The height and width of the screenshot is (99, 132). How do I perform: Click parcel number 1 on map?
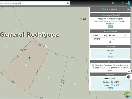[x=75, y=84]
